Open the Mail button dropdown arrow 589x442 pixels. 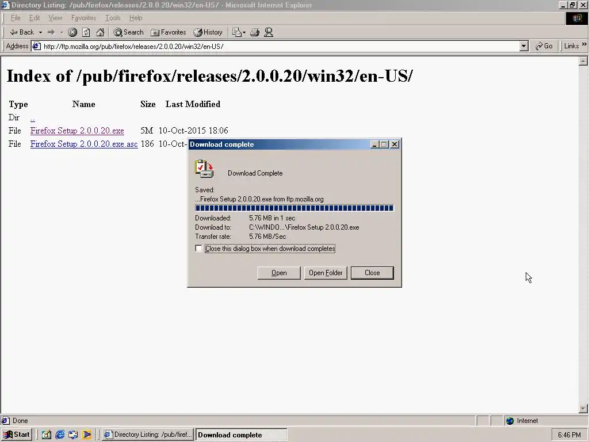[244, 32]
